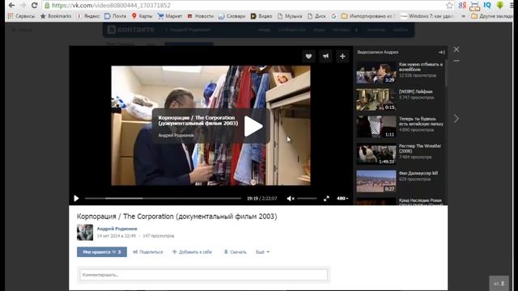Like the video with the heart icon
The image size is (518, 291).
(308, 57)
